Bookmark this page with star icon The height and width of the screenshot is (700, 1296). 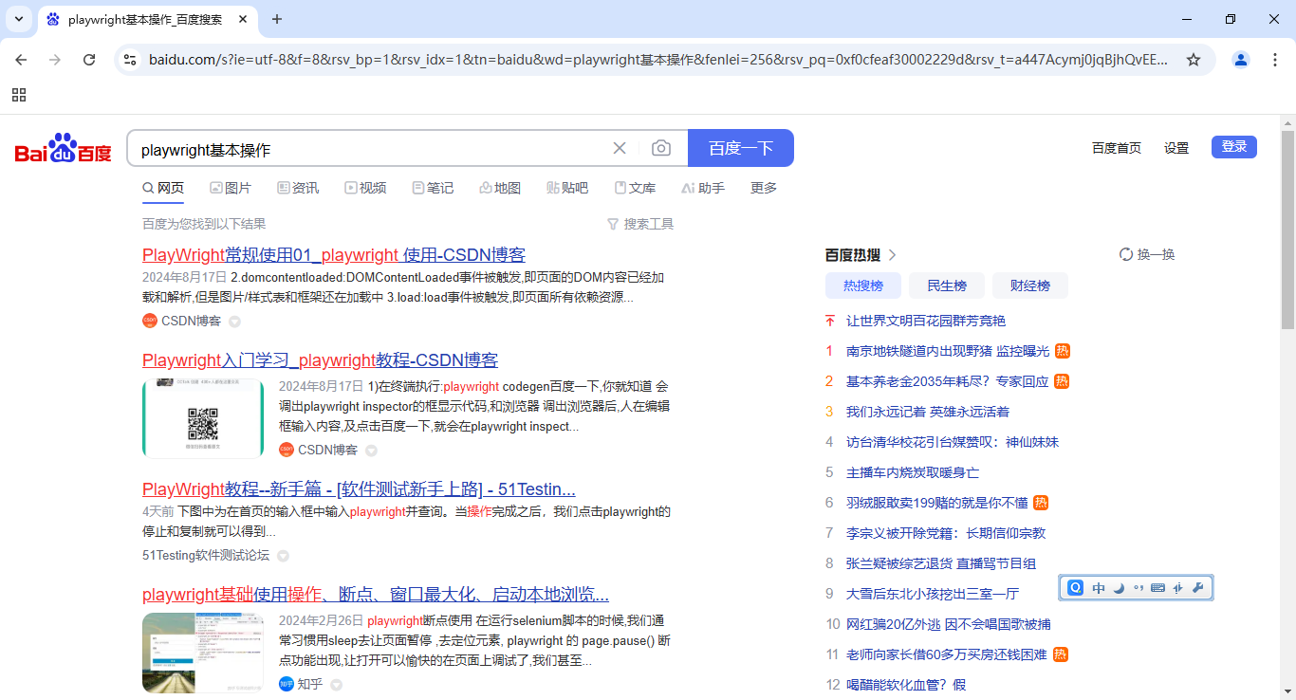coord(1194,60)
